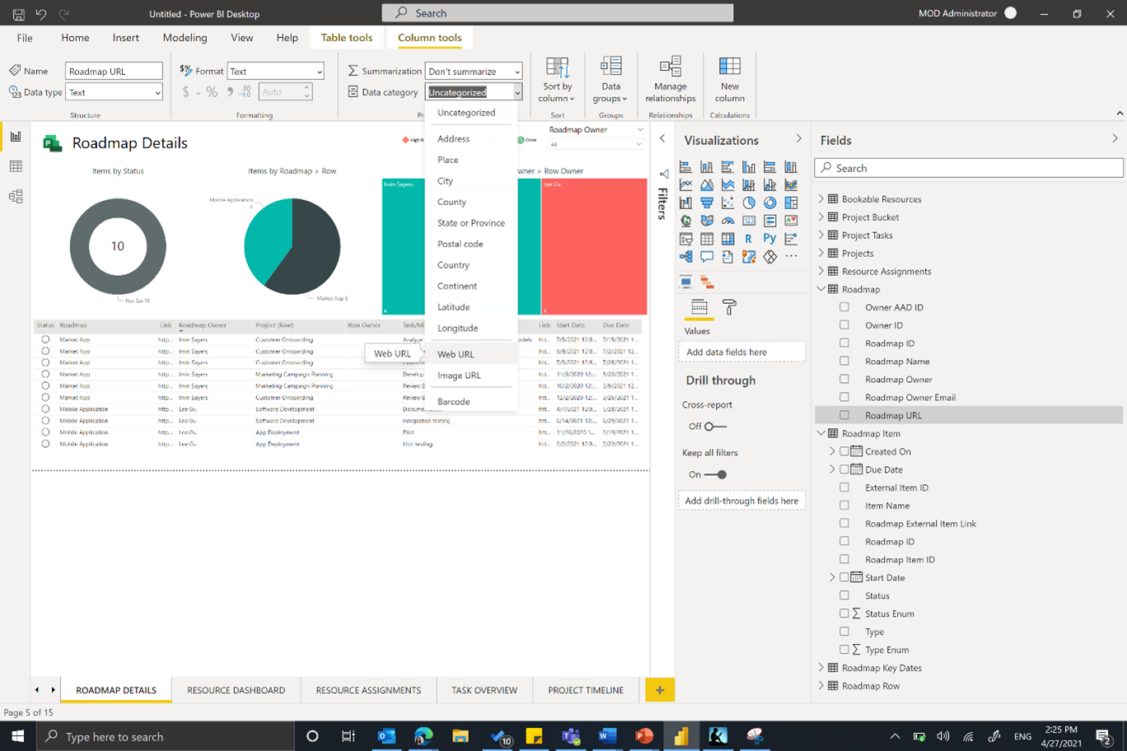This screenshot has height=751, width=1127.
Task: Collapse the Roadmap table
Action: tap(821, 289)
